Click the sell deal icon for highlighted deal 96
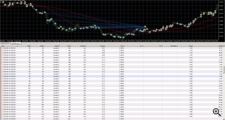Screen dimensions: 225x120 pos(2,77)
